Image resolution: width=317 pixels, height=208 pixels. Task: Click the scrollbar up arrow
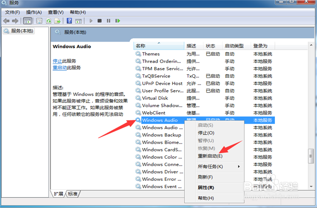[x=311, y=45]
